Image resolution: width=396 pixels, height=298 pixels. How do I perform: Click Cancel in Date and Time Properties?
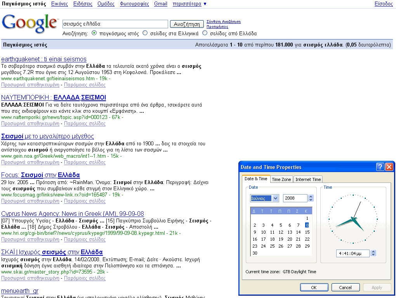(x=345, y=288)
